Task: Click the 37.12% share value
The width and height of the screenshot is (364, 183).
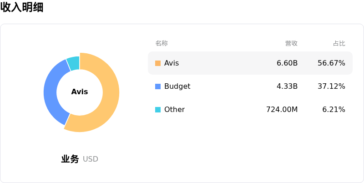Action: coord(331,86)
